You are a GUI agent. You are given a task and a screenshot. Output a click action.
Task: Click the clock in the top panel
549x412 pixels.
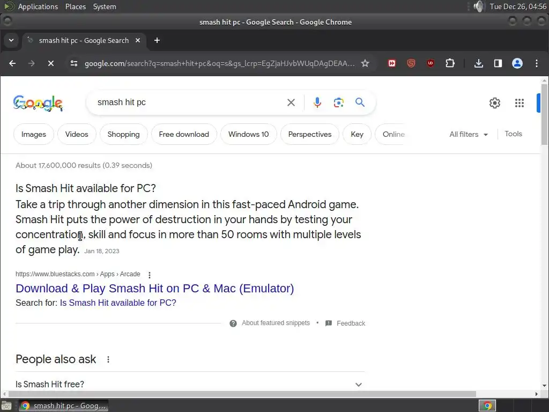point(518,6)
